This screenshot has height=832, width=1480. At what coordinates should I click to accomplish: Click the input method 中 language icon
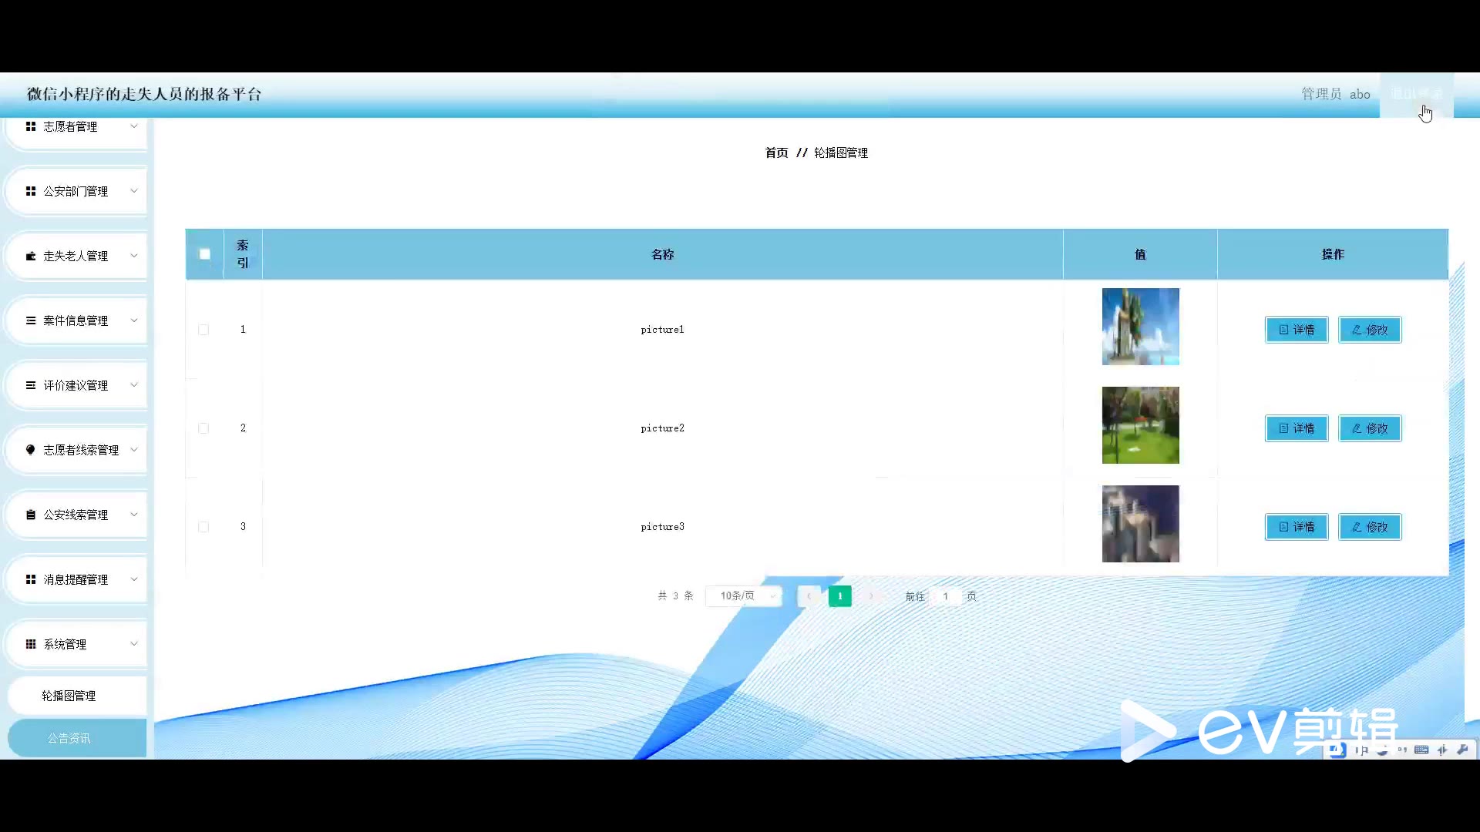[1361, 750]
